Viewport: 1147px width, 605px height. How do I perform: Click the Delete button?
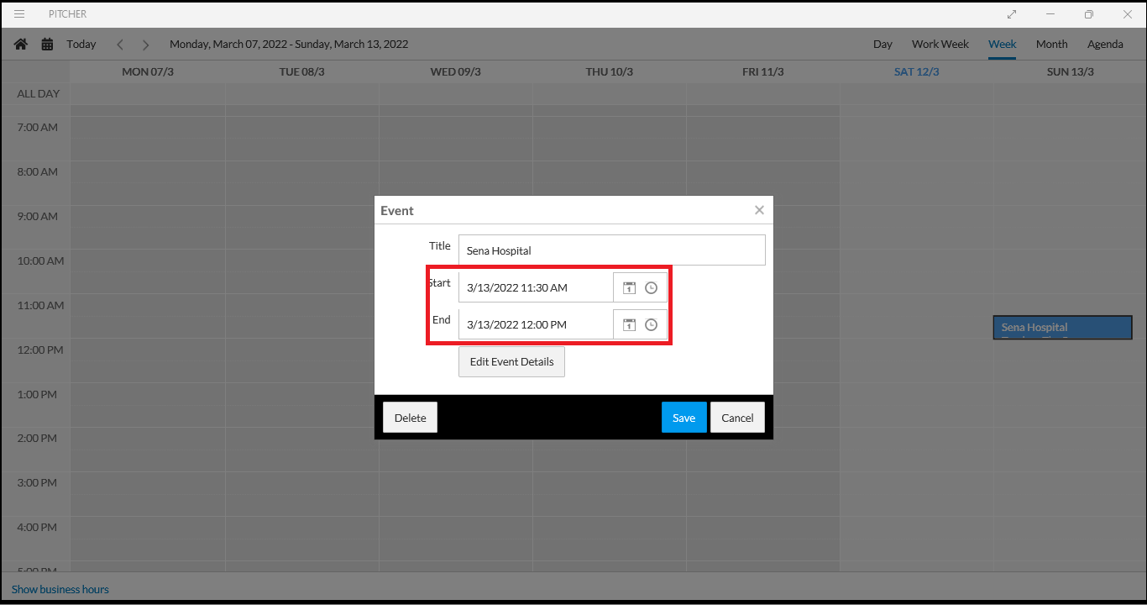[x=410, y=418]
